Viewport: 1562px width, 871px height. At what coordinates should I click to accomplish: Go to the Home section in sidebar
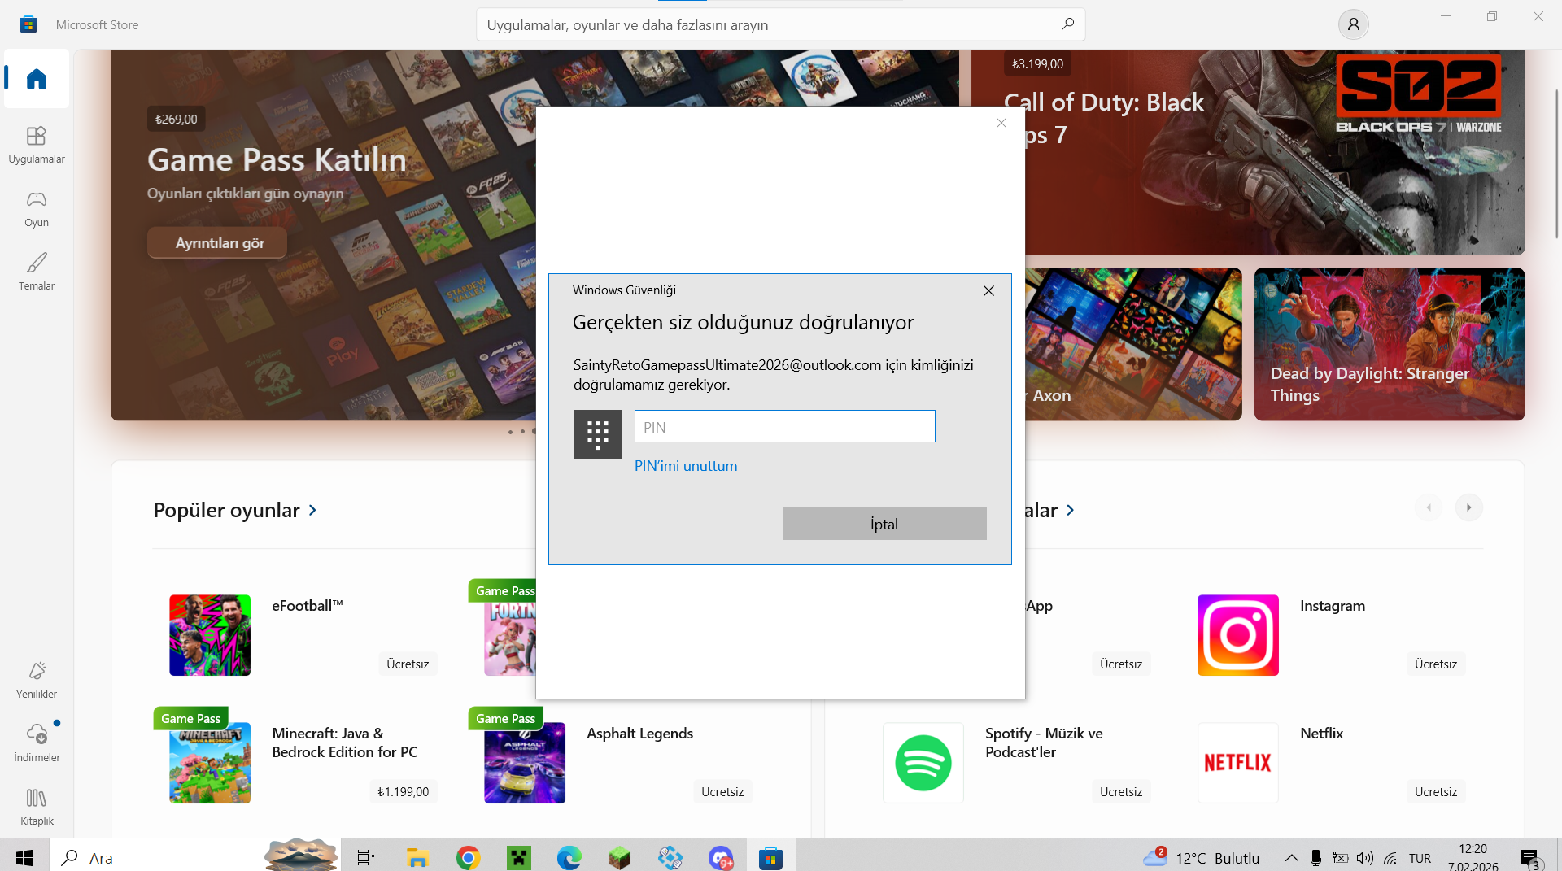(37, 79)
